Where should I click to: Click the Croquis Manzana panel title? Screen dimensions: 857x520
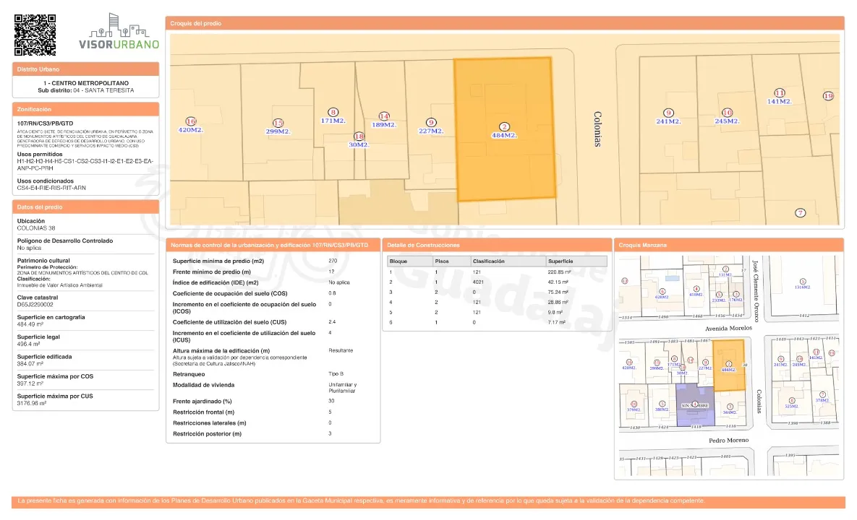click(643, 245)
